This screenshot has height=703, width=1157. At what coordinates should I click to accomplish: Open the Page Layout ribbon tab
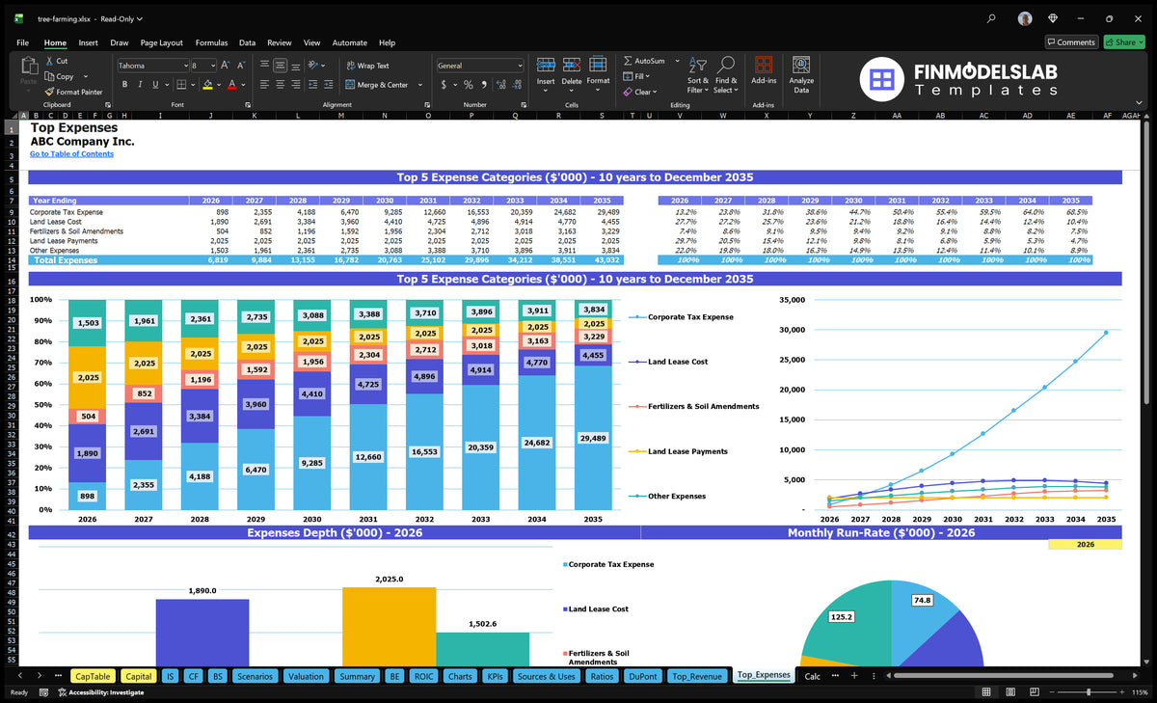tap(161, 42)
